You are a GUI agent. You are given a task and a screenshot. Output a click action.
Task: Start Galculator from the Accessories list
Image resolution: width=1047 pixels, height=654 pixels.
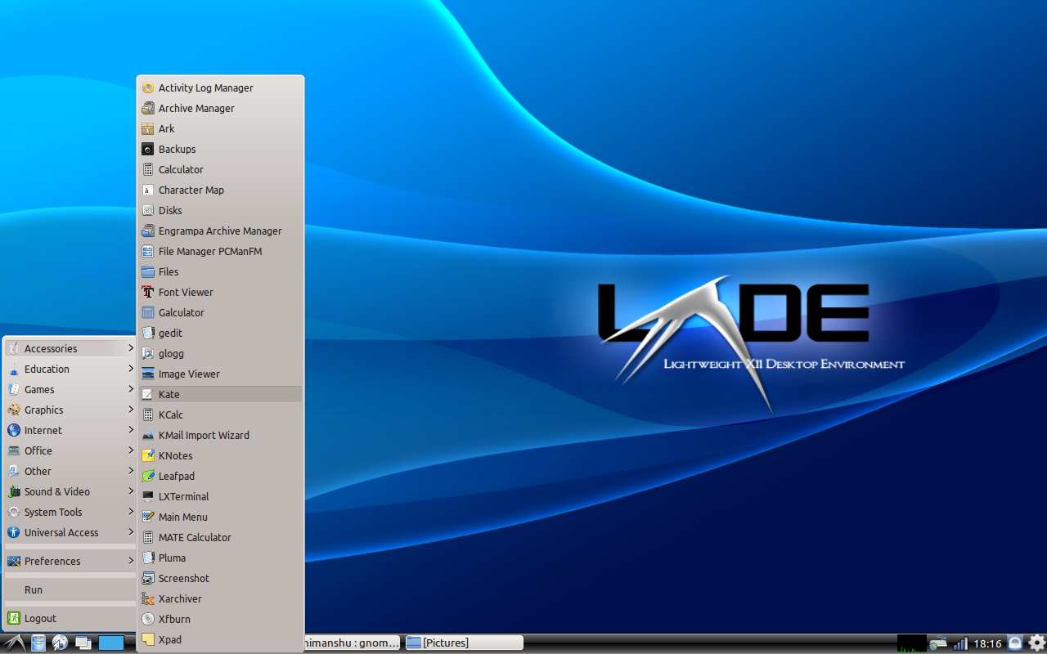point(221,312)
